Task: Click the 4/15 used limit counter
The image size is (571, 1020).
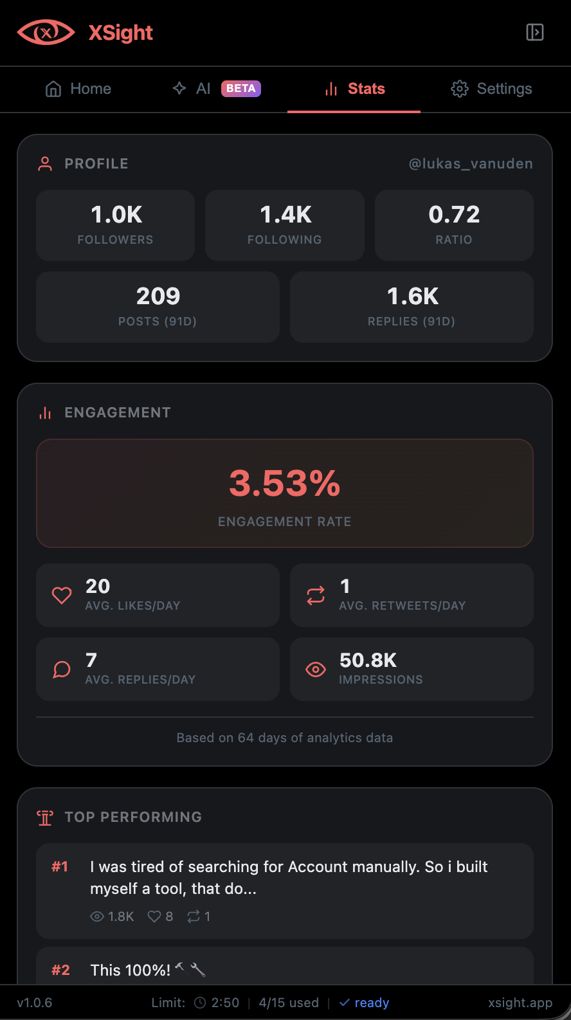Action: point(288,1003)
